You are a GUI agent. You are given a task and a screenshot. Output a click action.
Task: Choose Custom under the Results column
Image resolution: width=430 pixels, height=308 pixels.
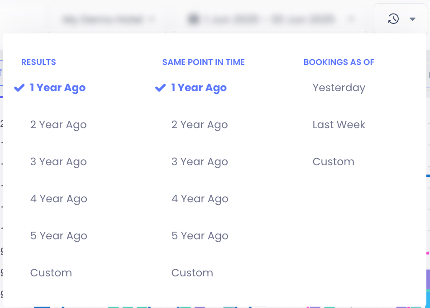51,273
